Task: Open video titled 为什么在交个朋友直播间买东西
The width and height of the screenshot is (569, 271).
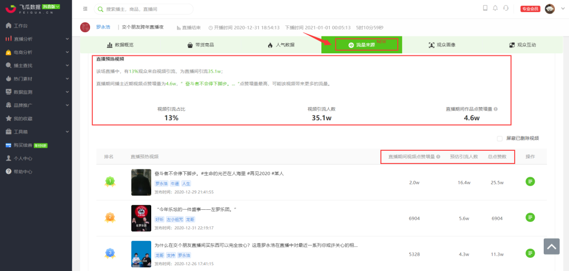Action: [256, 245]
